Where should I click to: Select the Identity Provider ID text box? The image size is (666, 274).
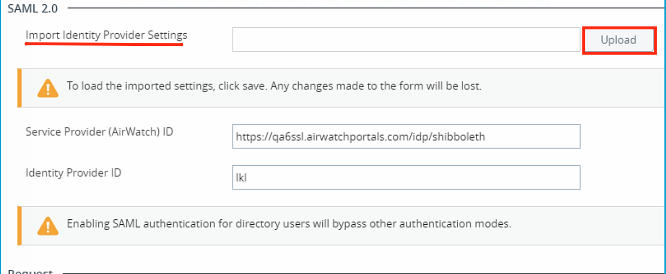[x=406, y=177]
